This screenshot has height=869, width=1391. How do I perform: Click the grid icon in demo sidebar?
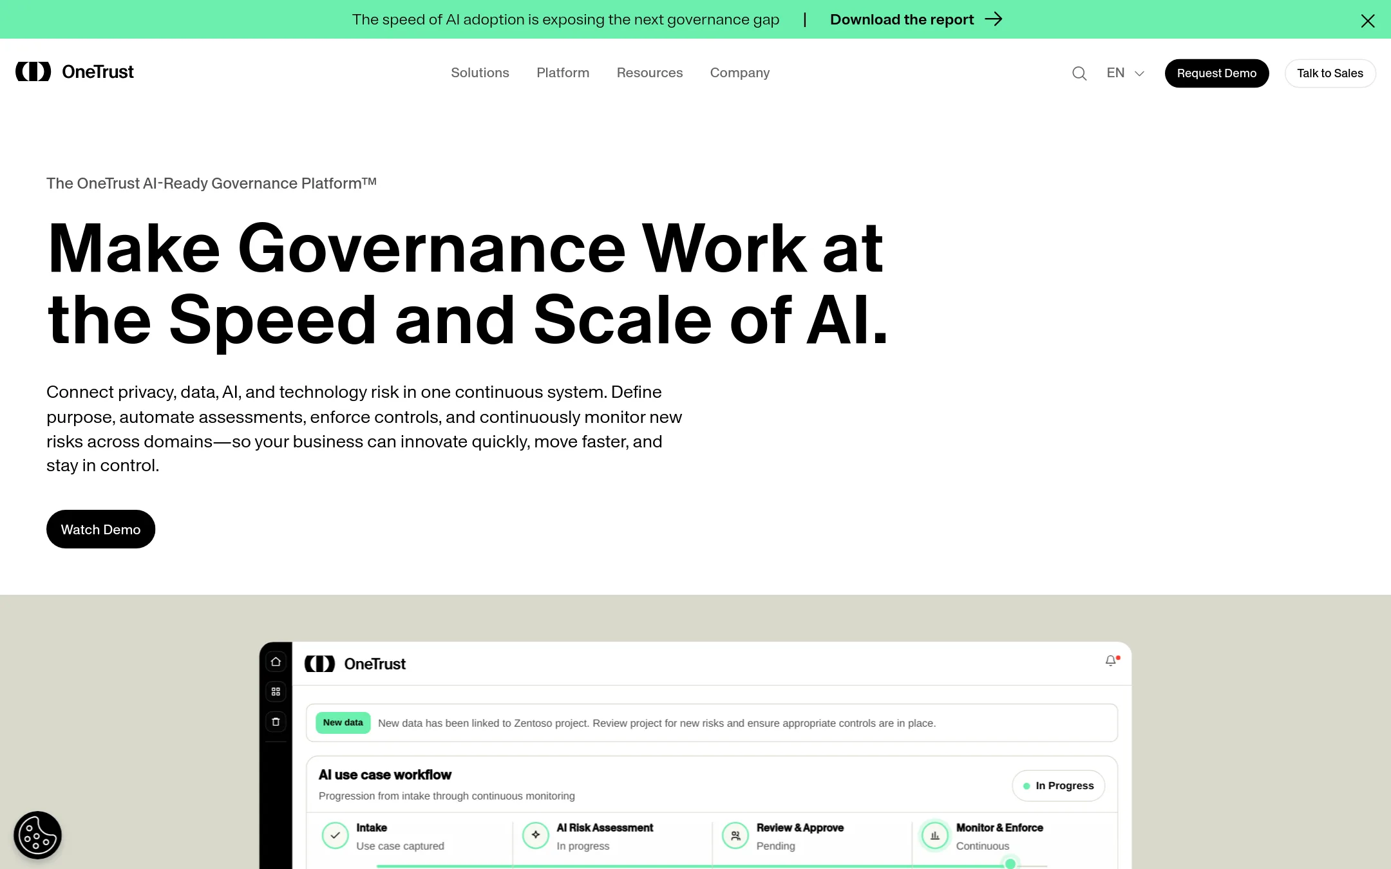(x=276, y=692)
